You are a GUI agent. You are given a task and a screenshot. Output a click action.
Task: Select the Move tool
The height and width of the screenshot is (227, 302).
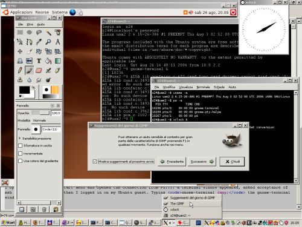[20, 51]
